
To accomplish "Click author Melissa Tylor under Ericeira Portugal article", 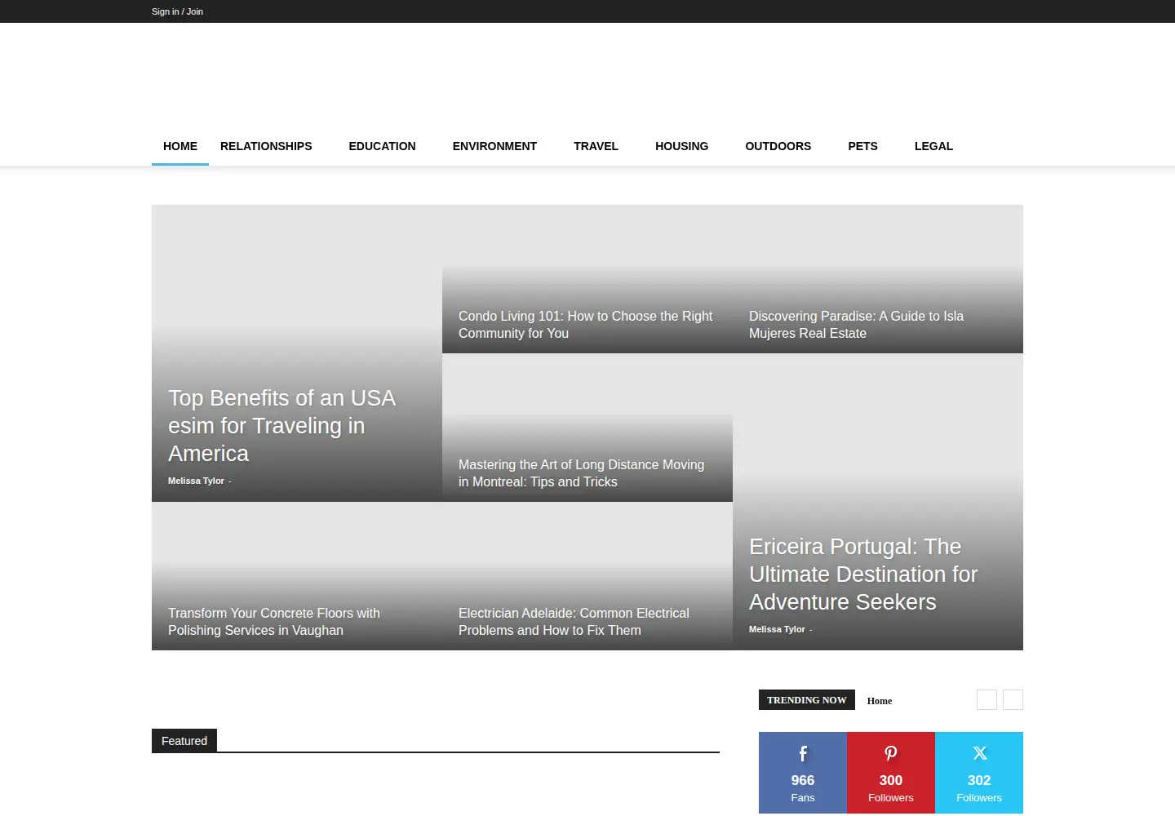I will pyautogui.click(x=777, y=629).
